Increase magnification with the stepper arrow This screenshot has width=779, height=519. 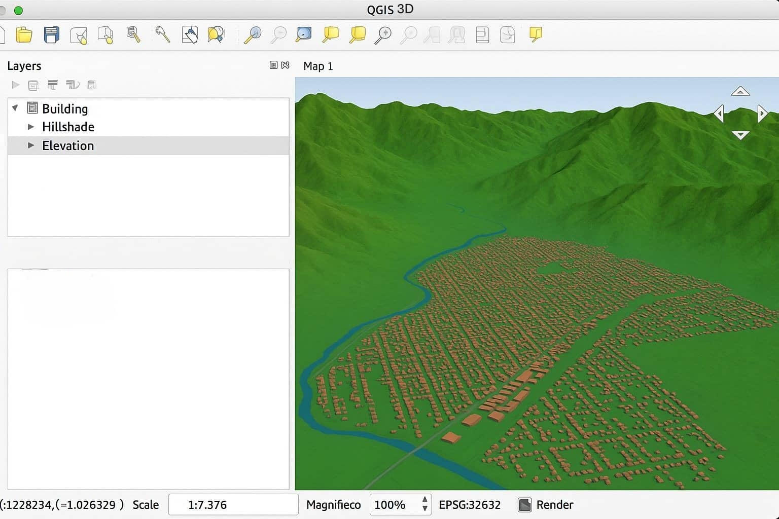[424, 500]
